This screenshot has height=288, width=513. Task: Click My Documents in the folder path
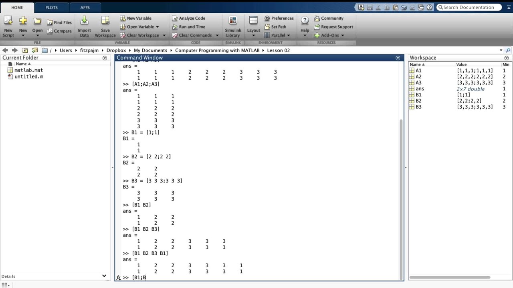point(150,50)
